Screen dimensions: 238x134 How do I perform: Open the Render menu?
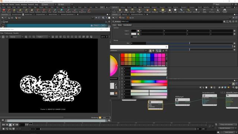pyautogui.click(x=12, y=4)
